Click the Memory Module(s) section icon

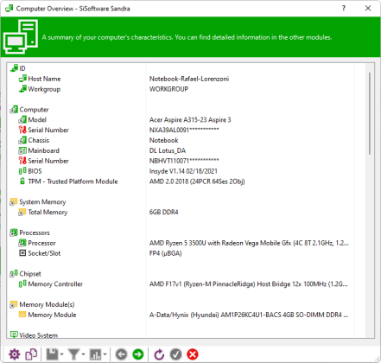pyautogui.click(x=14, y=304)
